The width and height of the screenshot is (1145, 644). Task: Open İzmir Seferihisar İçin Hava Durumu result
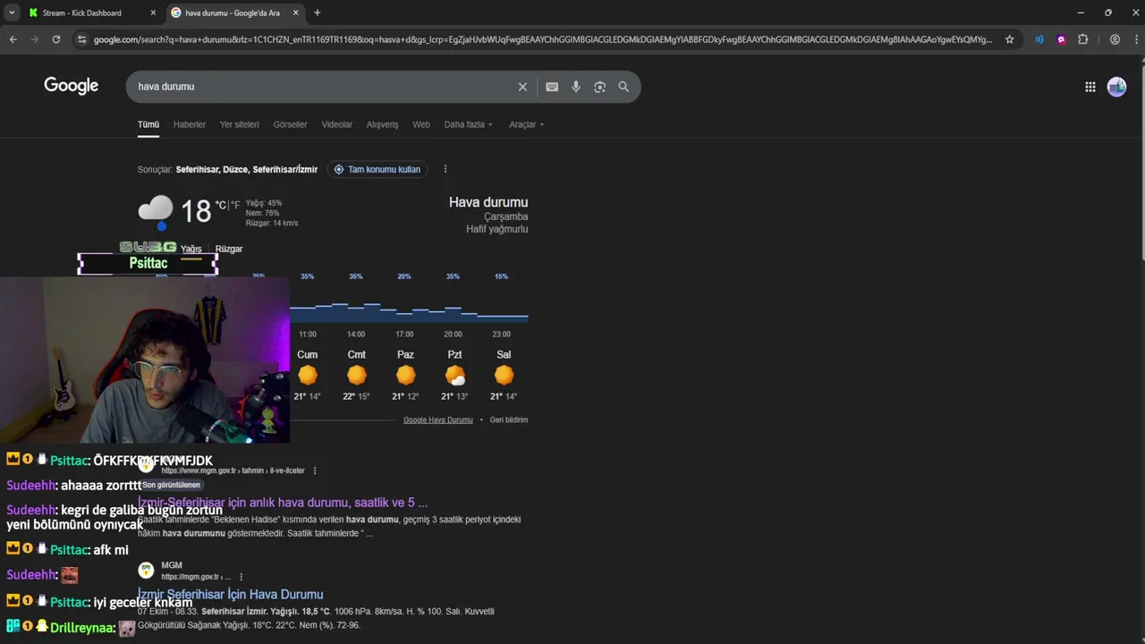point(230,594)
